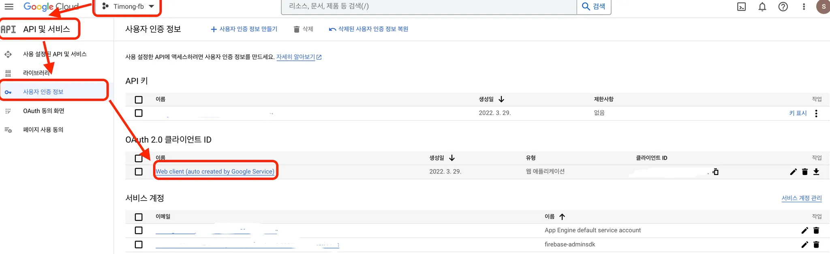Click the 사용자 인증 정보 만들기 button
830x254 pixels.
(244, 29)
